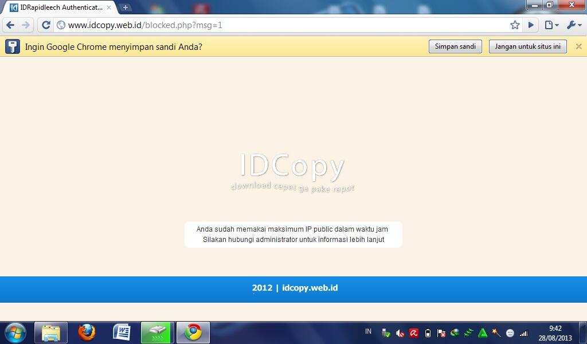Image resolution: width=587 pixels, height=344 pixels.
Task: Click Internet Download Manager tray icon
Action: coord(455,333)
